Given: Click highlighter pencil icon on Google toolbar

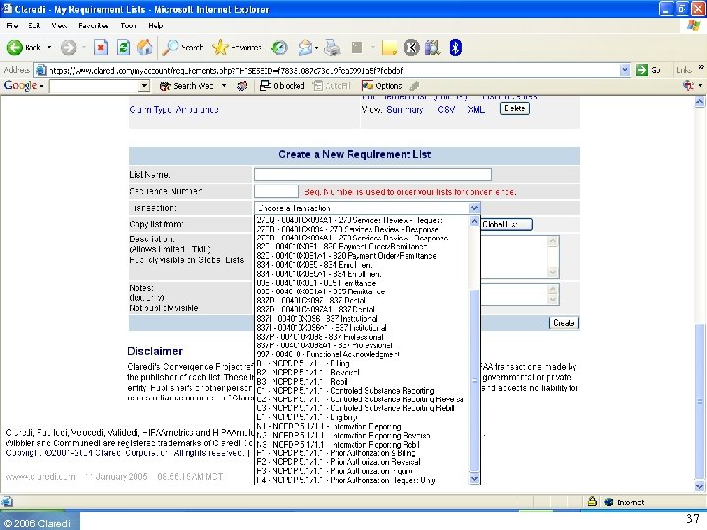Looking at the screenshot, I should click(414, 86).
